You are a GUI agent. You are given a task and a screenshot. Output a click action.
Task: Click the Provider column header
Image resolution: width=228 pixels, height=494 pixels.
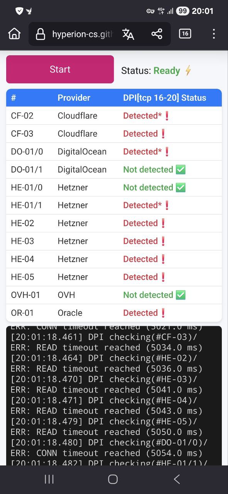(x=74, y=98)
